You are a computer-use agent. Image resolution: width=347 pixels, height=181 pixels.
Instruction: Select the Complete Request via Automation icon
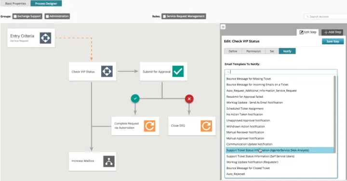point(149,126)
